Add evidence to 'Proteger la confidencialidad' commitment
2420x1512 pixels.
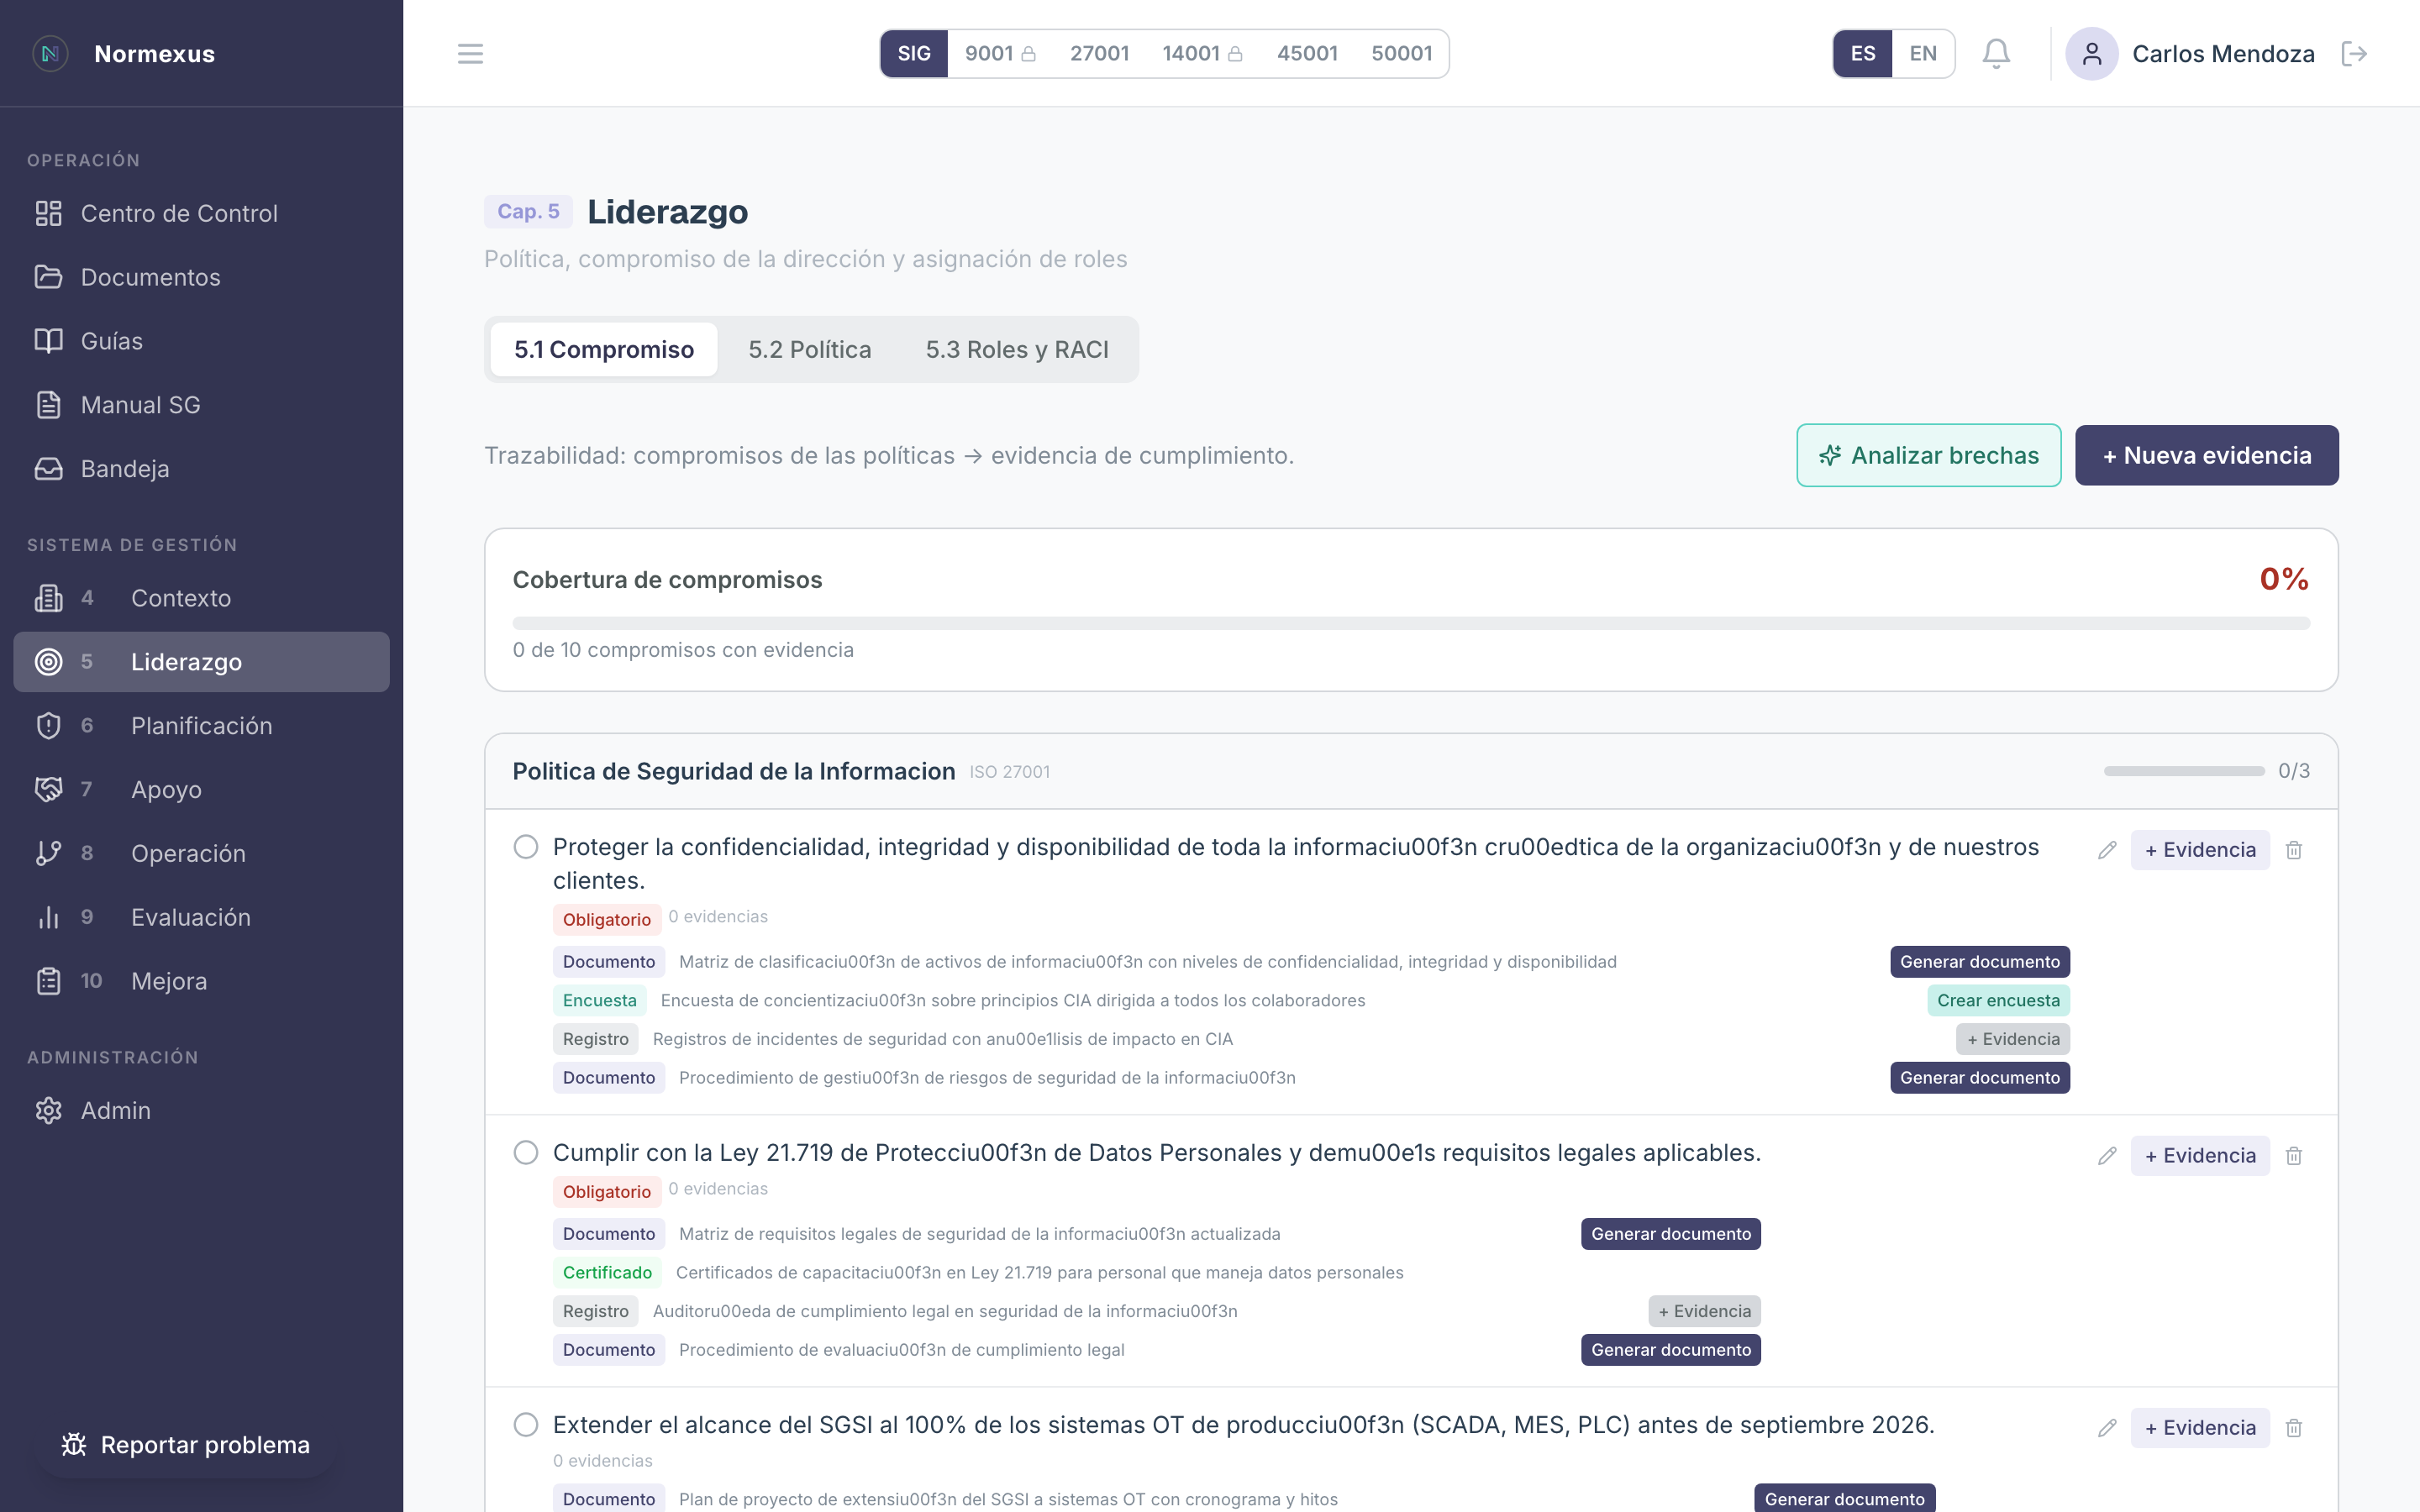tap(2200, 850)
